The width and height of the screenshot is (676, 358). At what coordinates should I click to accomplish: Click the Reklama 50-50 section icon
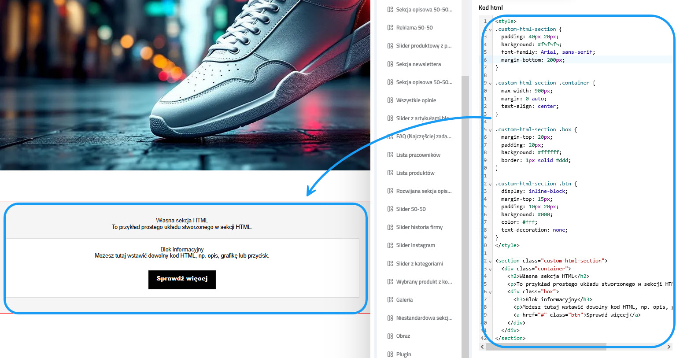(390, 27)
